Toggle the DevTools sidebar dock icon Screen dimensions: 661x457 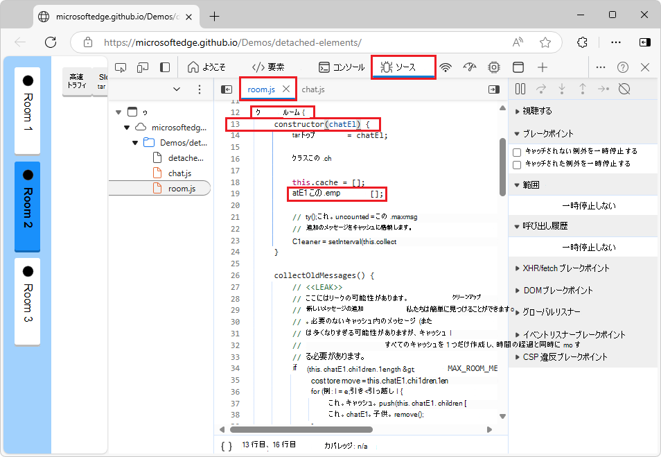click(165, 67)
